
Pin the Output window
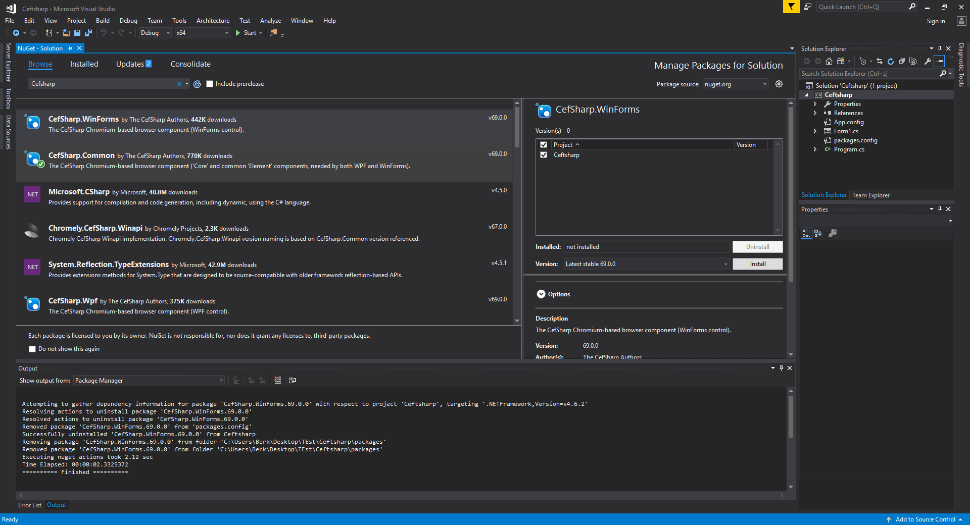click(x=781, y=368)
